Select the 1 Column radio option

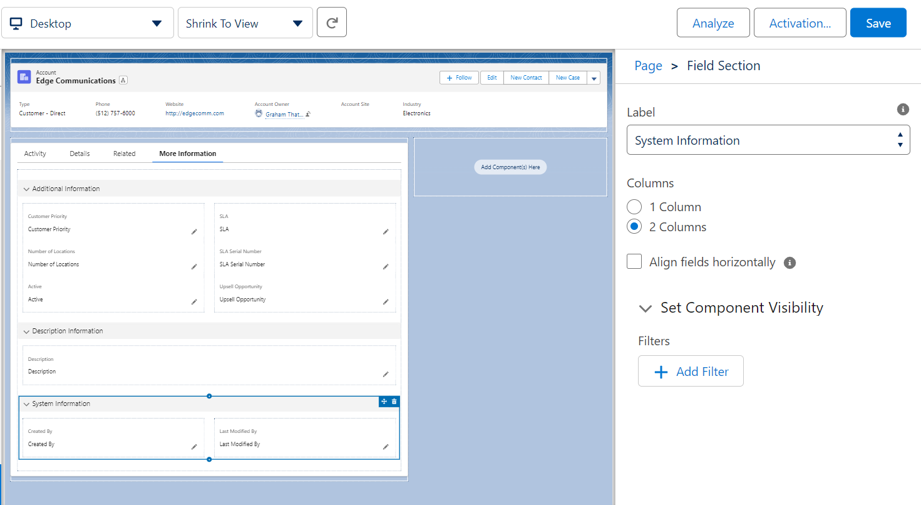pos(634,207)
